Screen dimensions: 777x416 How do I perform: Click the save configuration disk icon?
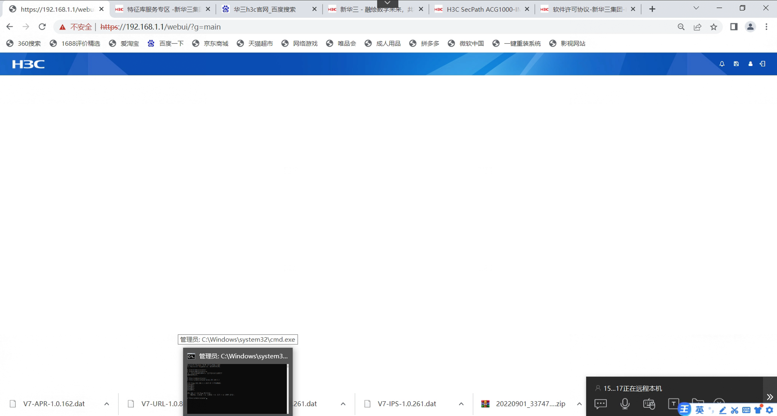(x=736, y=64)
